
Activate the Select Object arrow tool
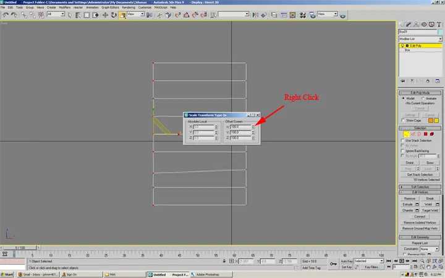[70, 15]
